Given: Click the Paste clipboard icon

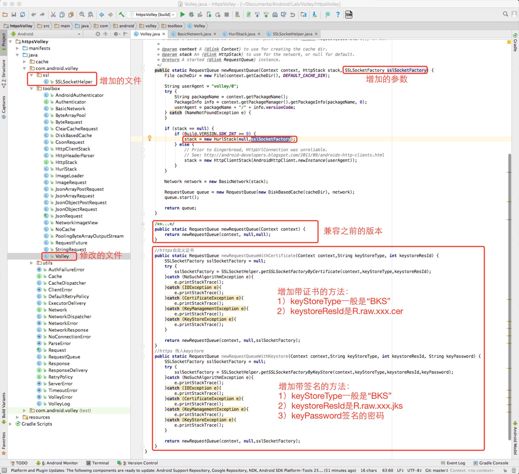Looking at the screenshot, I should [x=71, y=14].
